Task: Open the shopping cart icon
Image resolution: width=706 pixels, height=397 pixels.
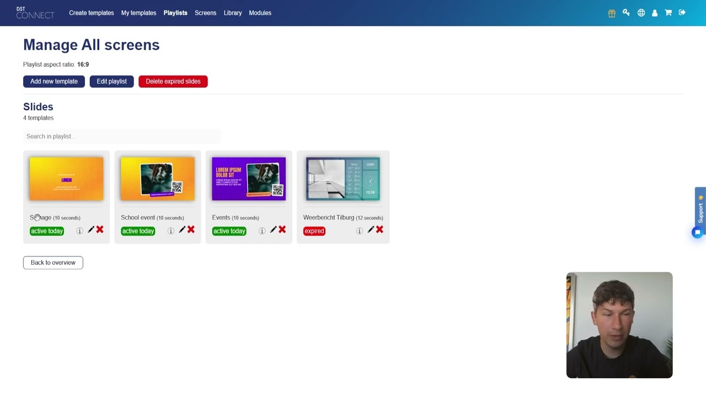Action: point(668,13)
